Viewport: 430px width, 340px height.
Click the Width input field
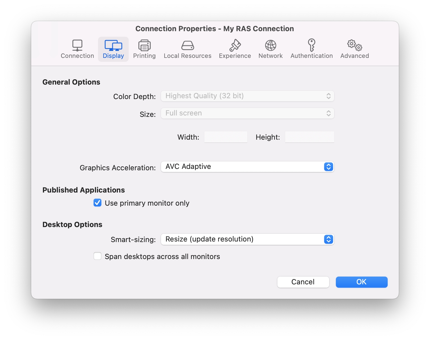pos(226,137)
